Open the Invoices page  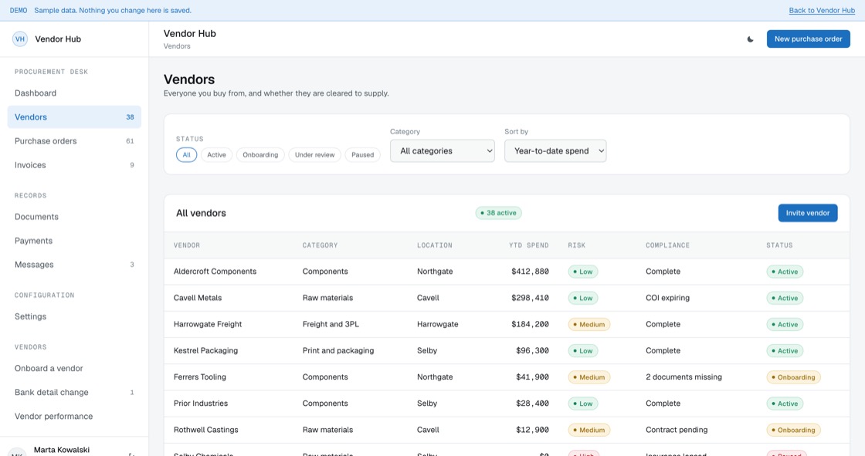(x=74, y=165)
